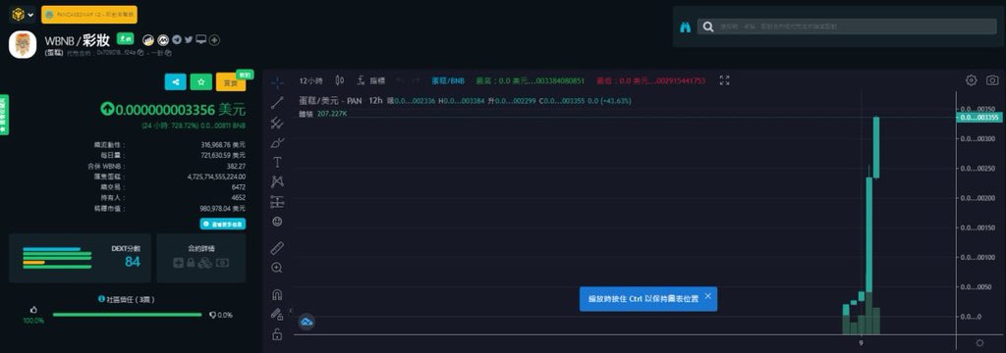Open the token's Twitter link
The image size is (1006, 353).
click(x=189, y=40)
